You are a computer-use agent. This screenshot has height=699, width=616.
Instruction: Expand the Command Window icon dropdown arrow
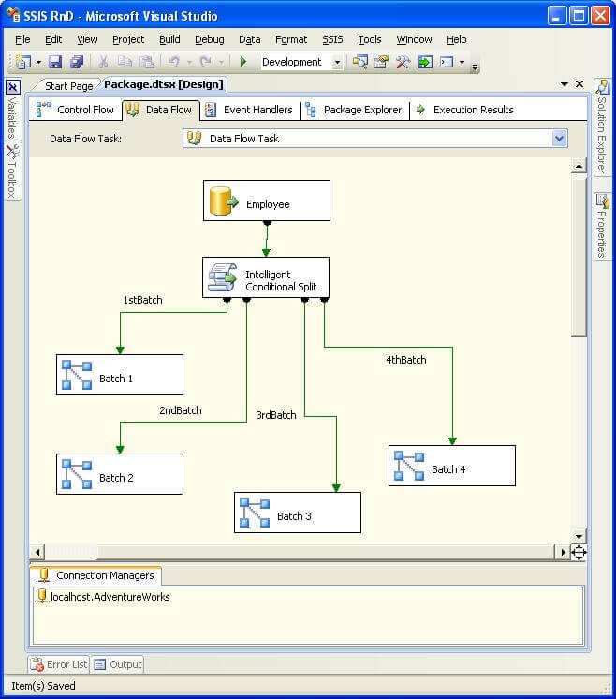click(462, 62)
